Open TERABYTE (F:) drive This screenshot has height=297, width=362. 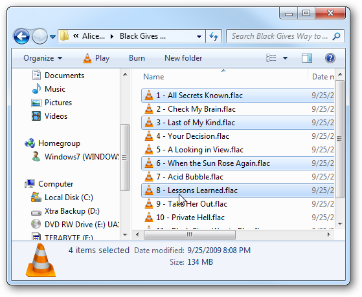[x=62, y=237]
